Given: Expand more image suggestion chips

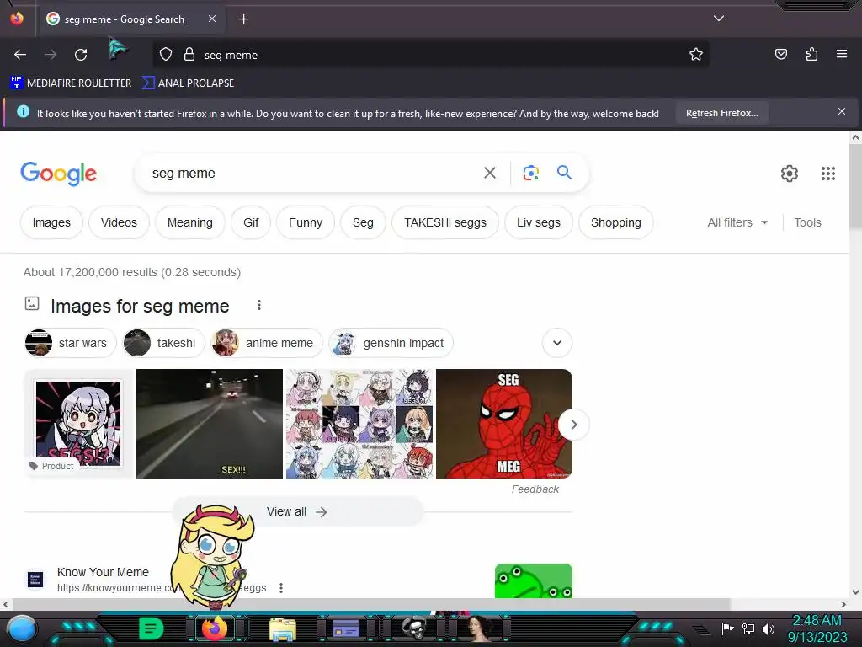Looking at the screenshot, I should [x=557, y=343].
